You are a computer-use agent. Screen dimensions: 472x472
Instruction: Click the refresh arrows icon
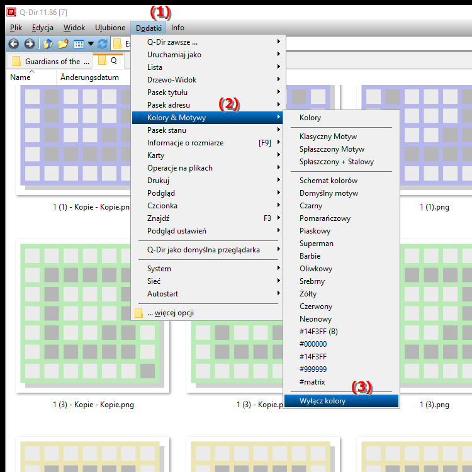[x=103, y=44]
